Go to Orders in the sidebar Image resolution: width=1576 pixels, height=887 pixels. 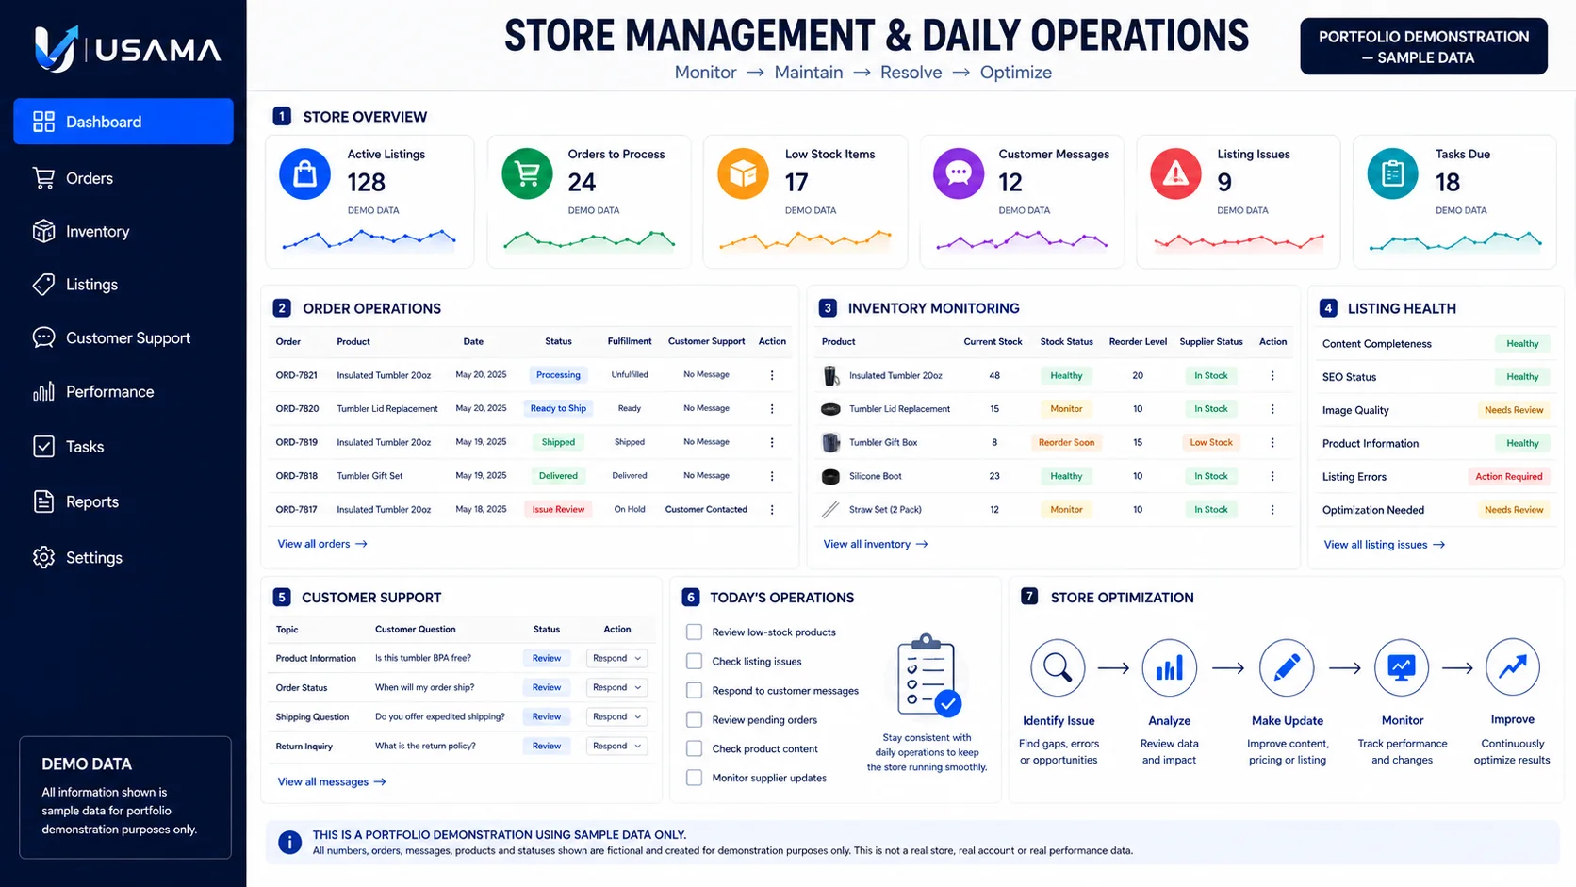(x=73, y=178)
